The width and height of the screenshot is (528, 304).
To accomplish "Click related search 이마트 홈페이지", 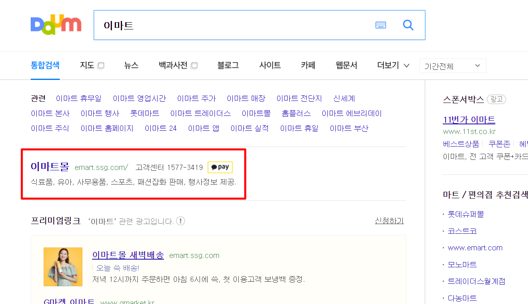I will (x=107, y=128).
